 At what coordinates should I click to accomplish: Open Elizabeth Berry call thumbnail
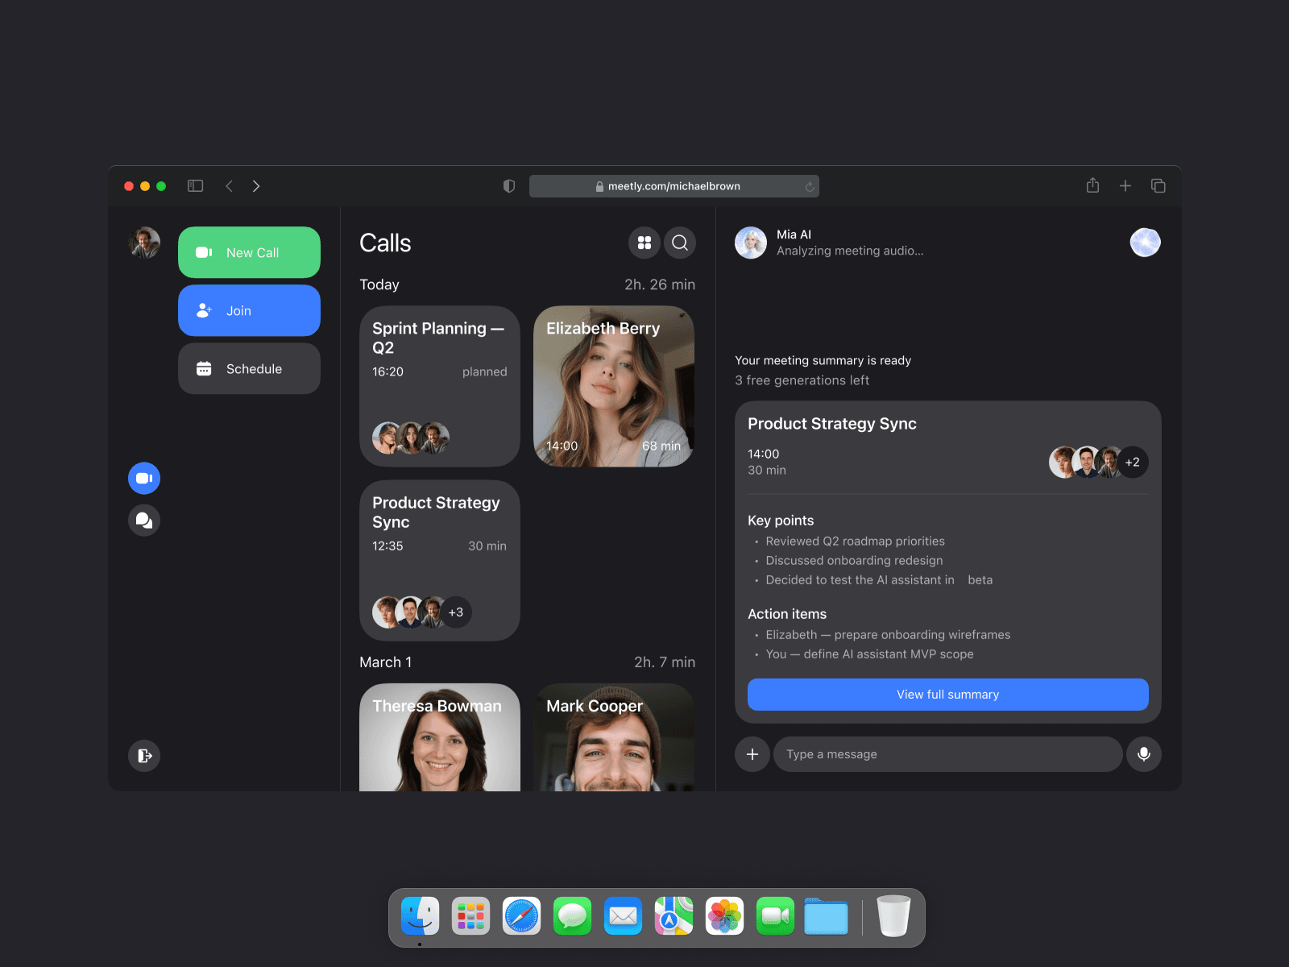coord(614,386)
